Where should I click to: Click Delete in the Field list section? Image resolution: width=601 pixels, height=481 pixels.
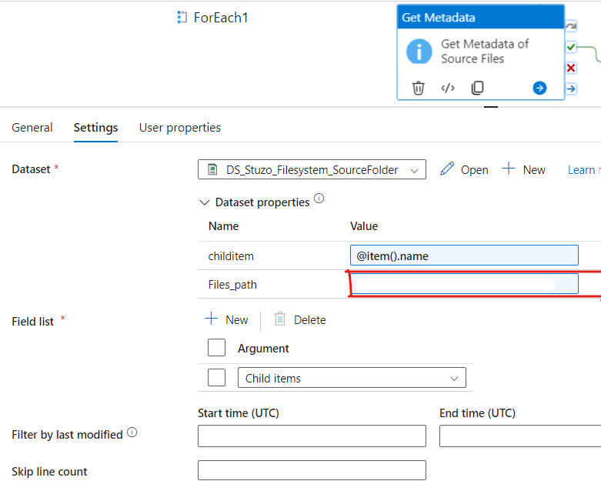pyautogui.click(x=300, y=319)
